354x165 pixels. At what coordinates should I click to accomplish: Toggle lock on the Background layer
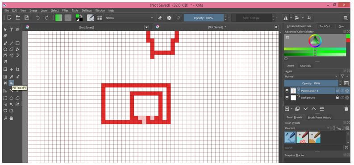tap(337, 98)
